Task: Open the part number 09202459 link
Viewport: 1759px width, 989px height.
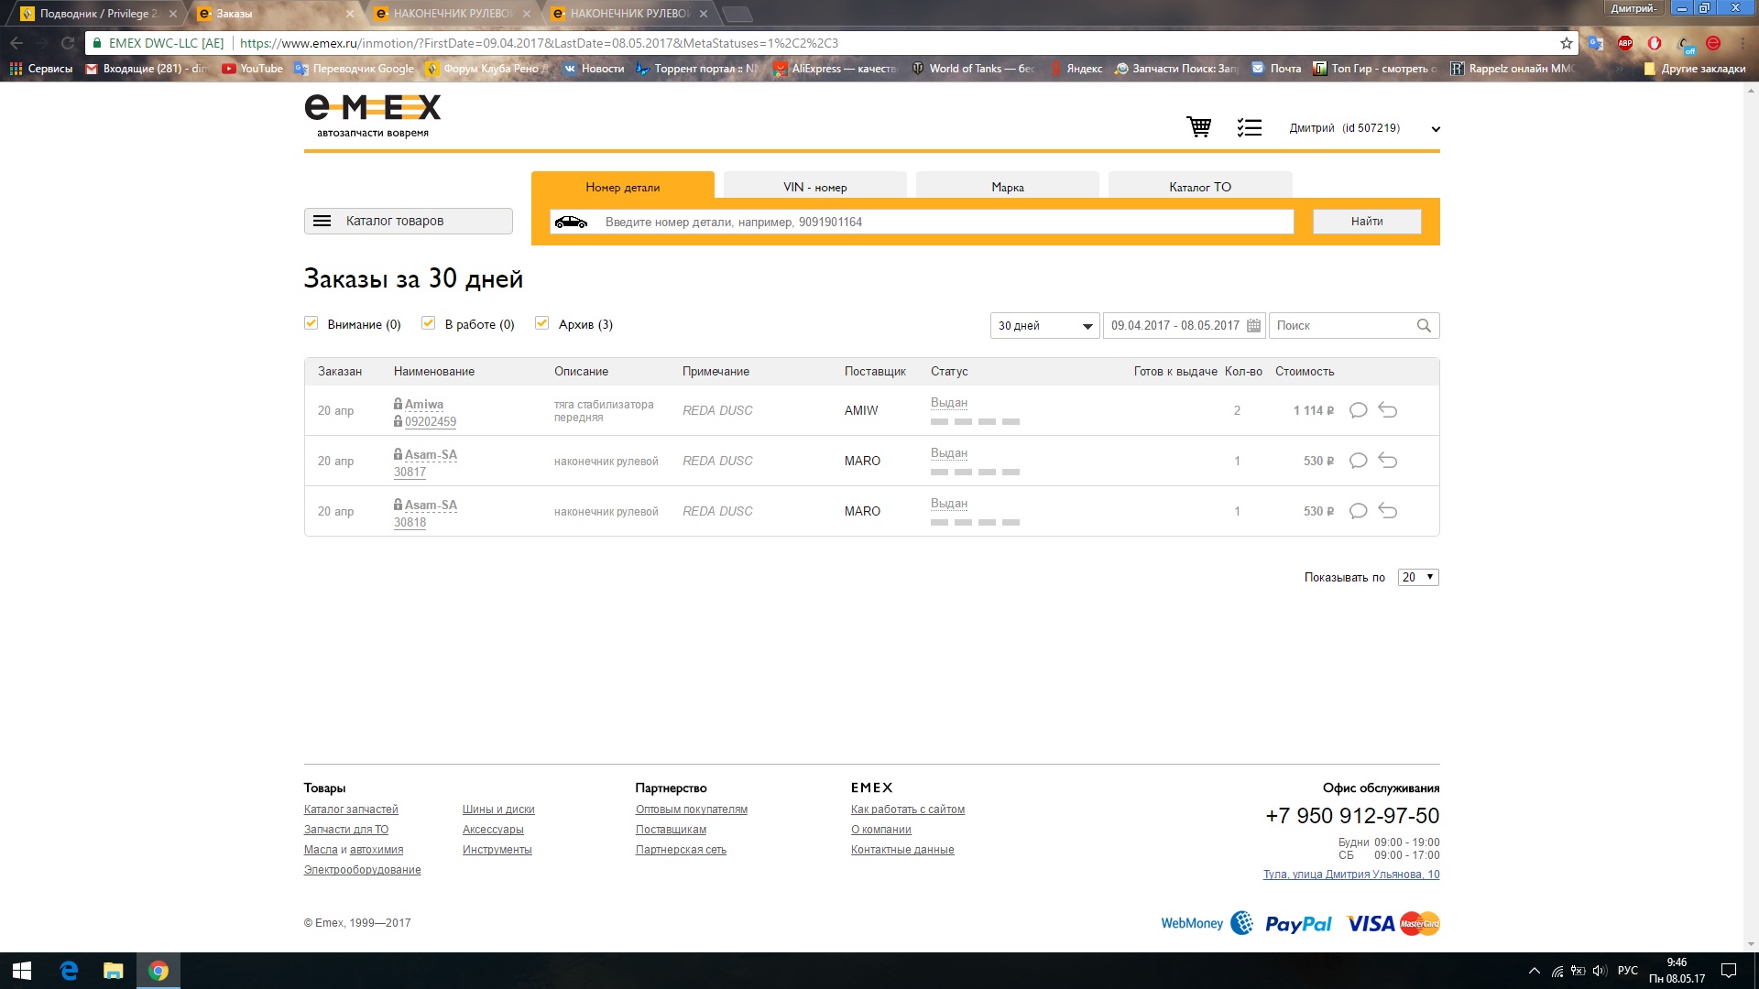Action: click(430, 422)
